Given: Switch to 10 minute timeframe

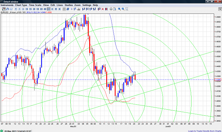Looking at the screenshot, I should (x=27, y=9).
